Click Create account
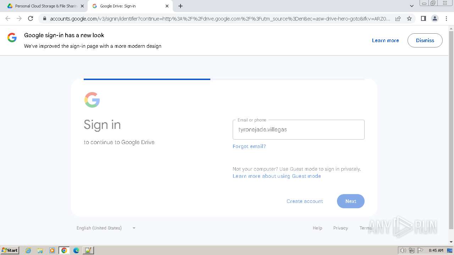The image size is (454, 255). point(305,201)
